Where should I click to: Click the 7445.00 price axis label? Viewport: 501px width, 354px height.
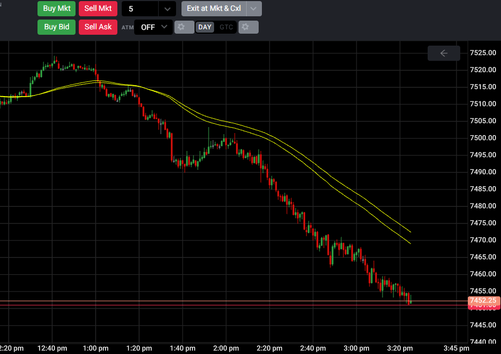(483, 325)
